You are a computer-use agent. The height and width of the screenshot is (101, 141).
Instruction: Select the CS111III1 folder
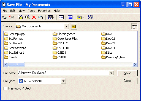click(x=62, y=48)
